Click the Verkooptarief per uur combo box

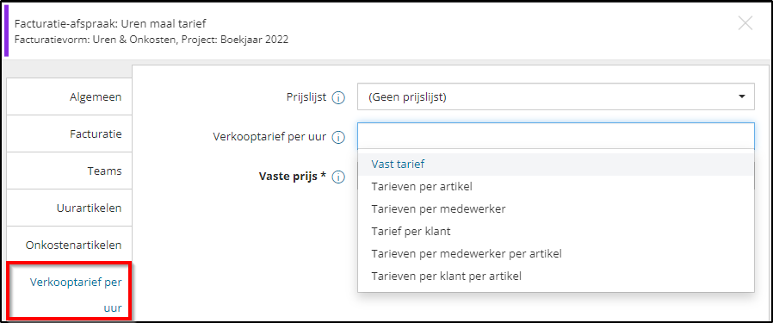click(555, 135)
